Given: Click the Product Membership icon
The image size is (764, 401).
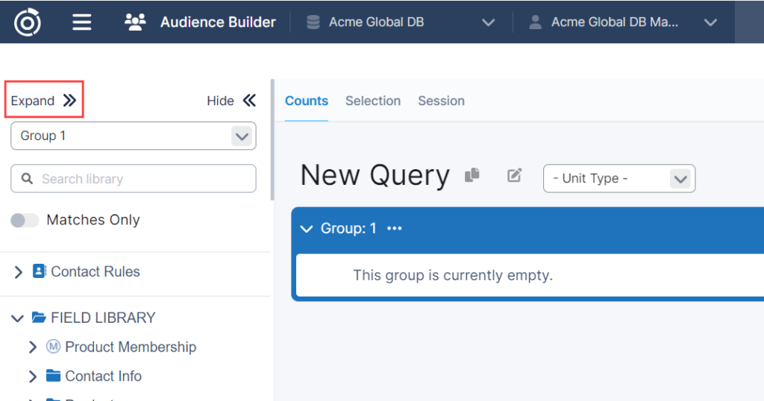Looking at the screenshot, I should click(53, 347).
